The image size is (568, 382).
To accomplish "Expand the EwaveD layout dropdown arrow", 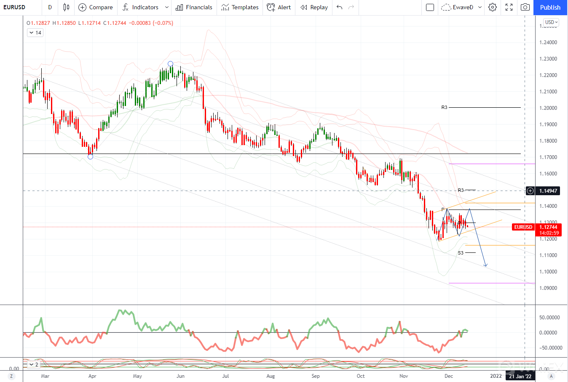I will [x=480, y=7].
